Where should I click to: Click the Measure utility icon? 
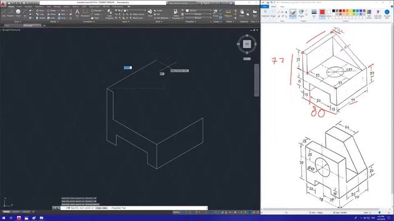click(228, 13)
